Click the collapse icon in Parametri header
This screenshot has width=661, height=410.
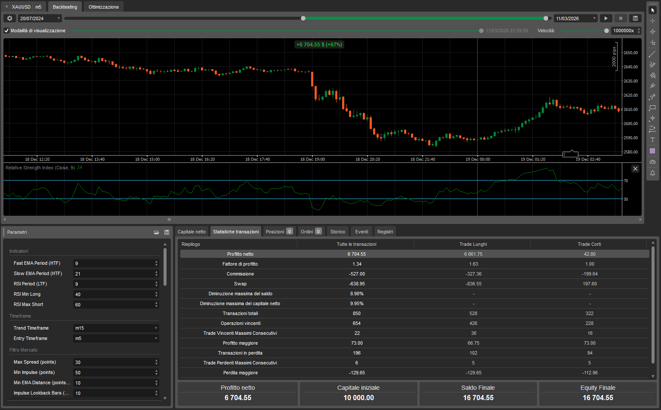pos(156,232)
